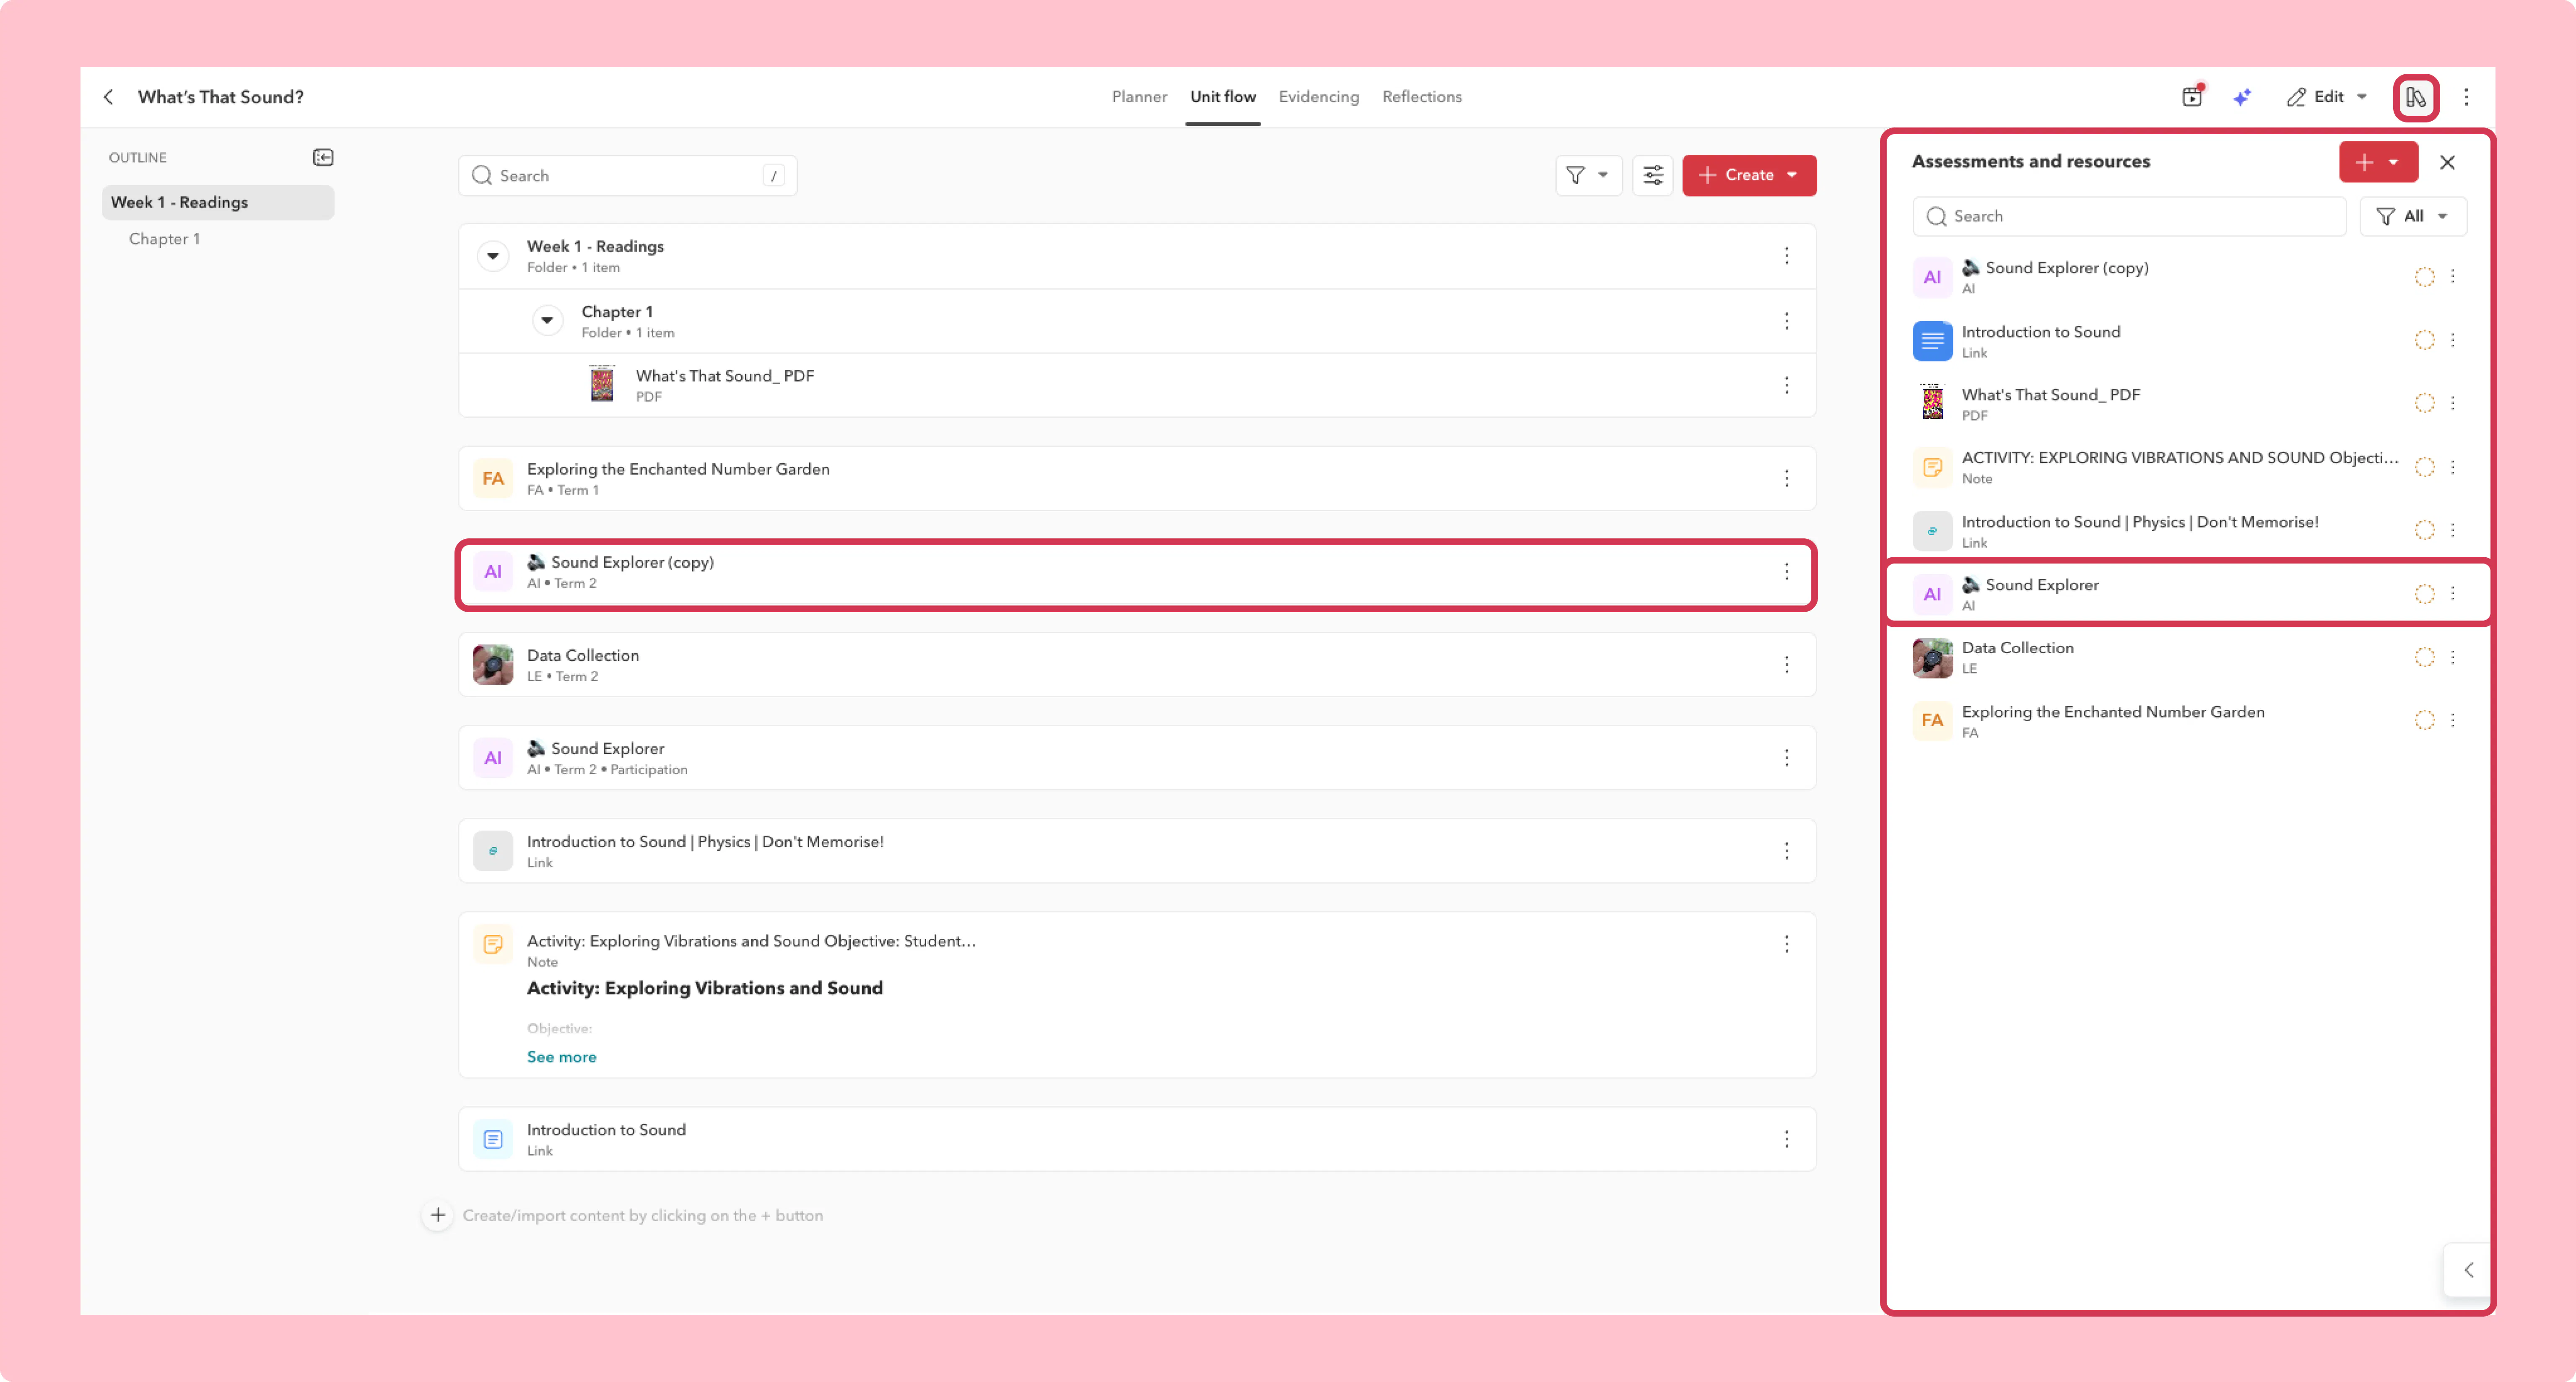Open the calendar scheduling icon
Viewport: 2576px width, 1382px height.
pos(2191,97)
